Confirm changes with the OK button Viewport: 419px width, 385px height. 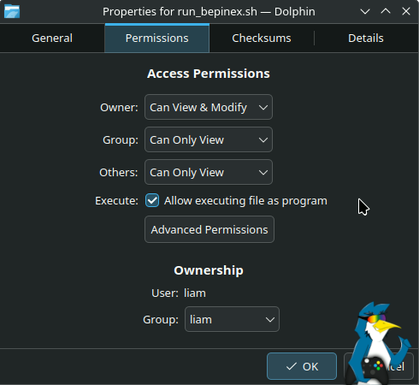[x=302, y=366]
